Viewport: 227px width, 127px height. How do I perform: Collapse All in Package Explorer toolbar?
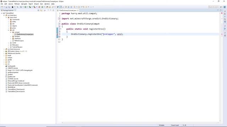pyautogui.click(x=38, y=10)
